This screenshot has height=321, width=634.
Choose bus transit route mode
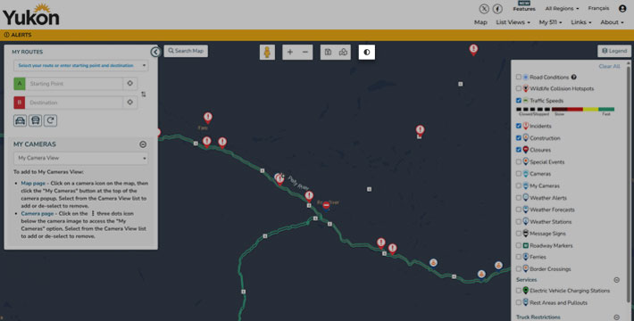coord(35,120)
